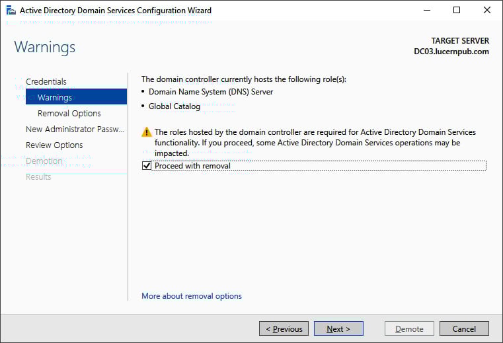Click the Global Catalog role entry
Viewport: 503px width, 343px height.
[174, 106]
